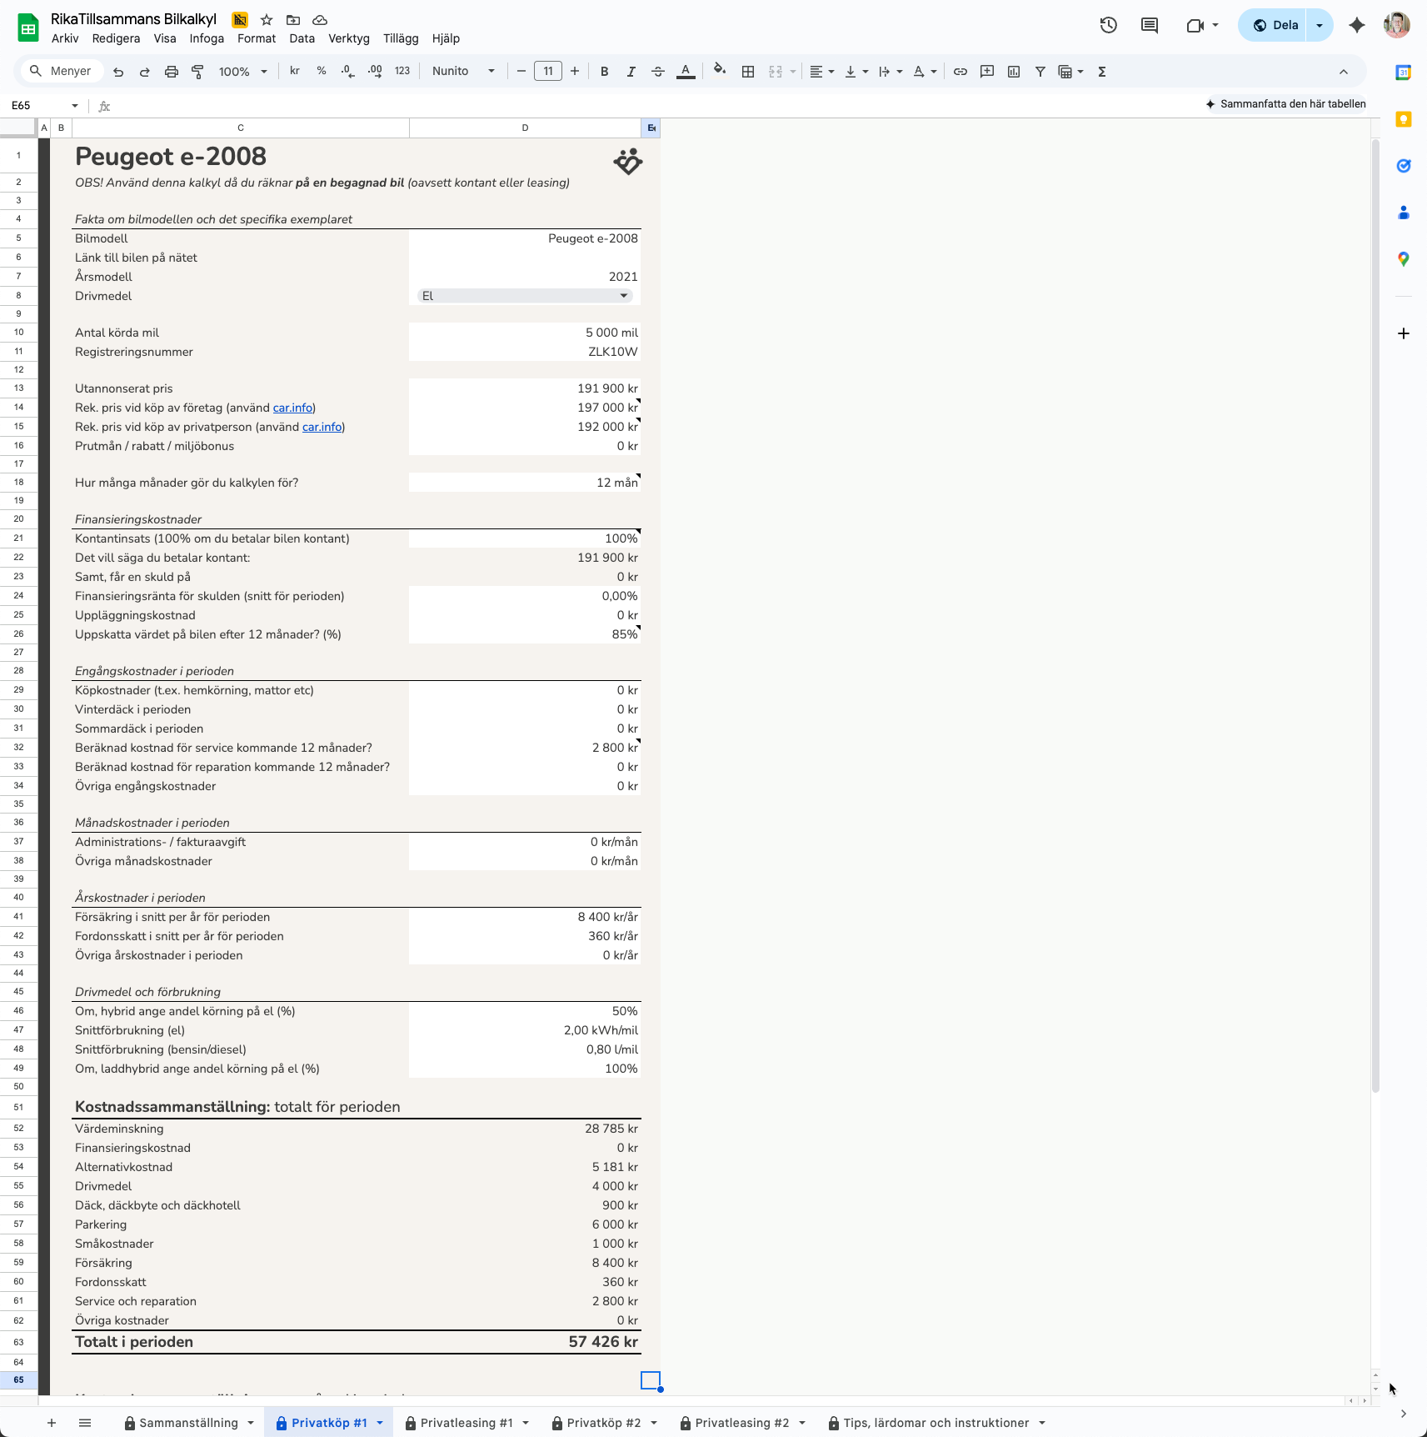Open the fill color picker
Viewport: 1427px width, 1437px height.
[x=720, y=72]
